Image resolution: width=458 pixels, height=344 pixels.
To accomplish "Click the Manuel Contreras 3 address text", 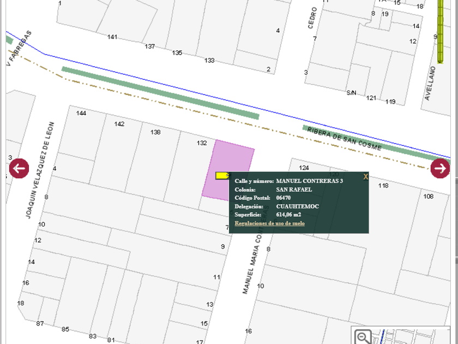I will (x=309, y=181).
